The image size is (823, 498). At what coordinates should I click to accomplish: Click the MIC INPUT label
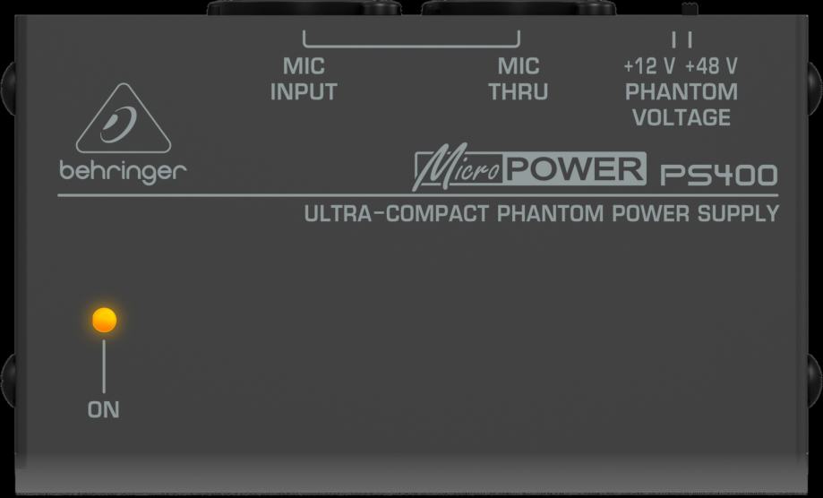304,79
